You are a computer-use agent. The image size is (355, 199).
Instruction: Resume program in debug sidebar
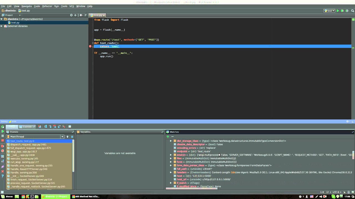pyautogui.click(x=2, y=131)
